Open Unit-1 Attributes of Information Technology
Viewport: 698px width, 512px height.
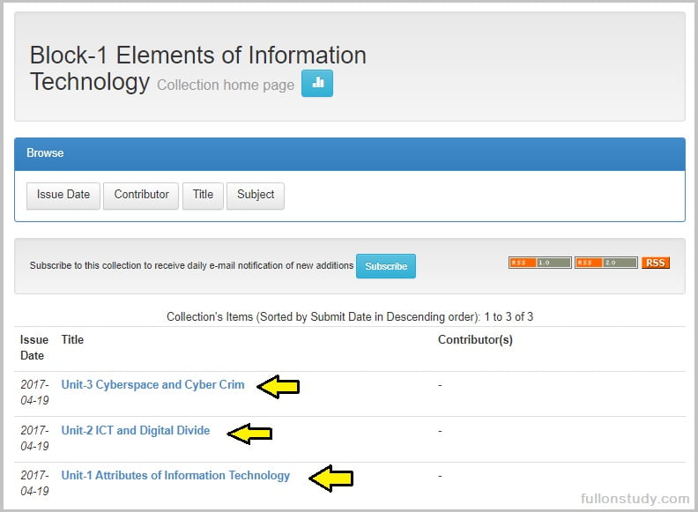(x=175, y=476)
